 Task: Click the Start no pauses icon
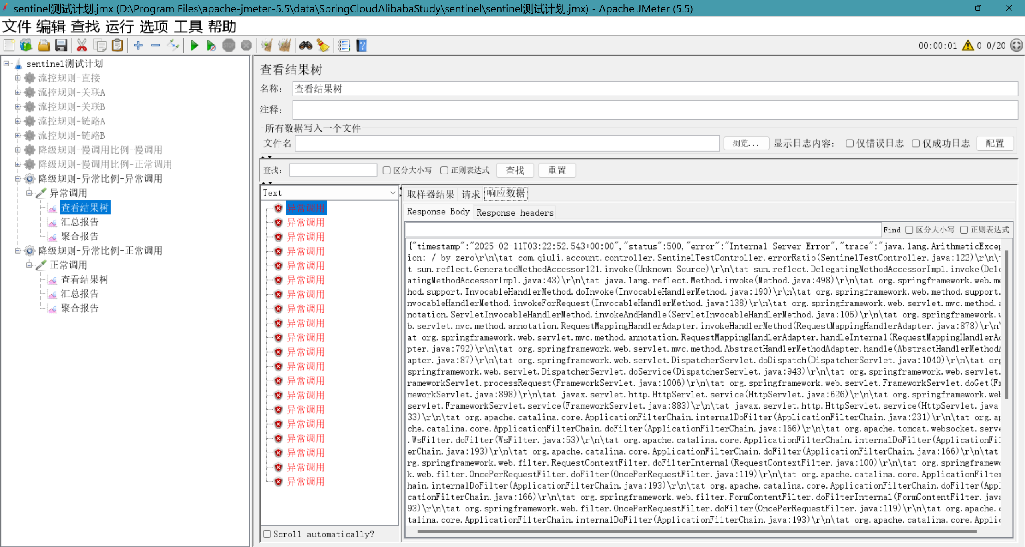click(211, 46)
